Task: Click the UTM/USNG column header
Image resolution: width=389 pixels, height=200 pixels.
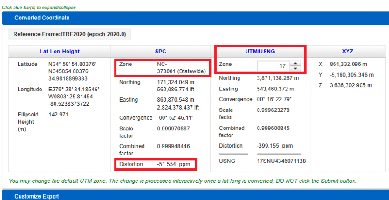Action: tap(260, 52)
